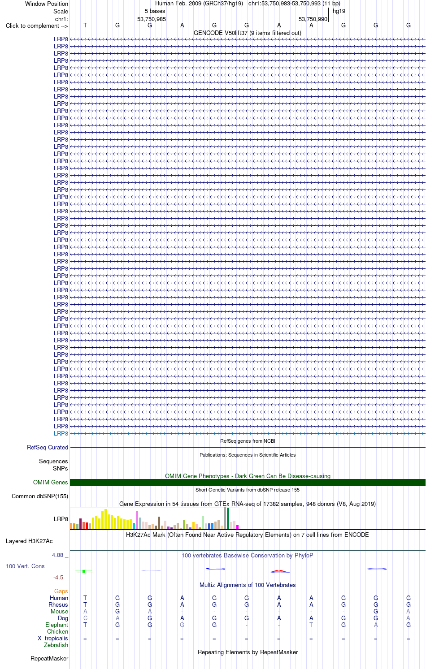This screenshot has height=669, width=426.
Task: Click the OMIM Genes label
Action: 51,482
